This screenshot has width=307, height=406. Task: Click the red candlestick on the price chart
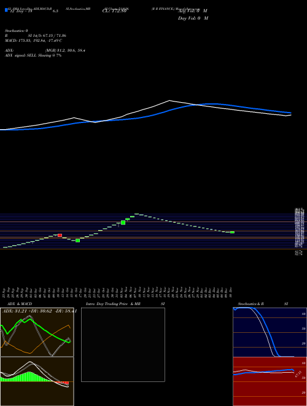[60, 235]
